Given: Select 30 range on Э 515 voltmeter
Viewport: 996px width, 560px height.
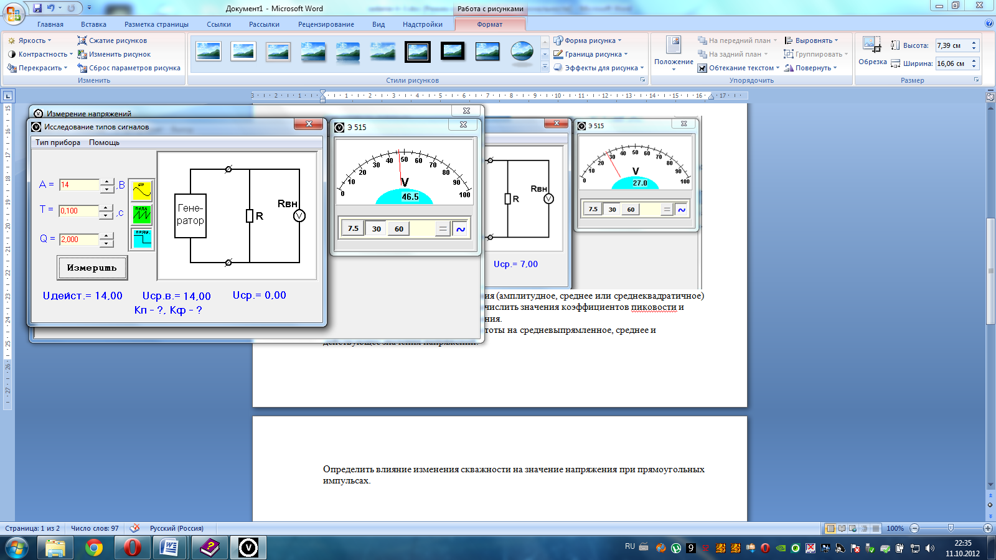Looking at the screenshot, I should click(377, 229).
